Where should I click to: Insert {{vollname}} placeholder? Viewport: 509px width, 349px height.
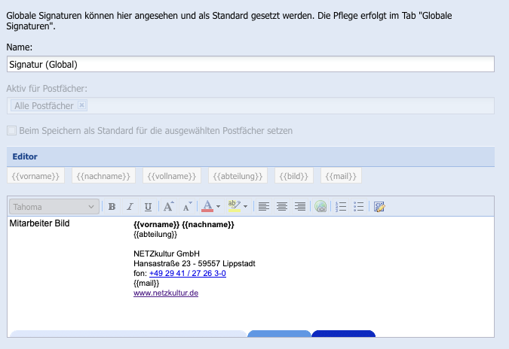[x=172, y=176]
